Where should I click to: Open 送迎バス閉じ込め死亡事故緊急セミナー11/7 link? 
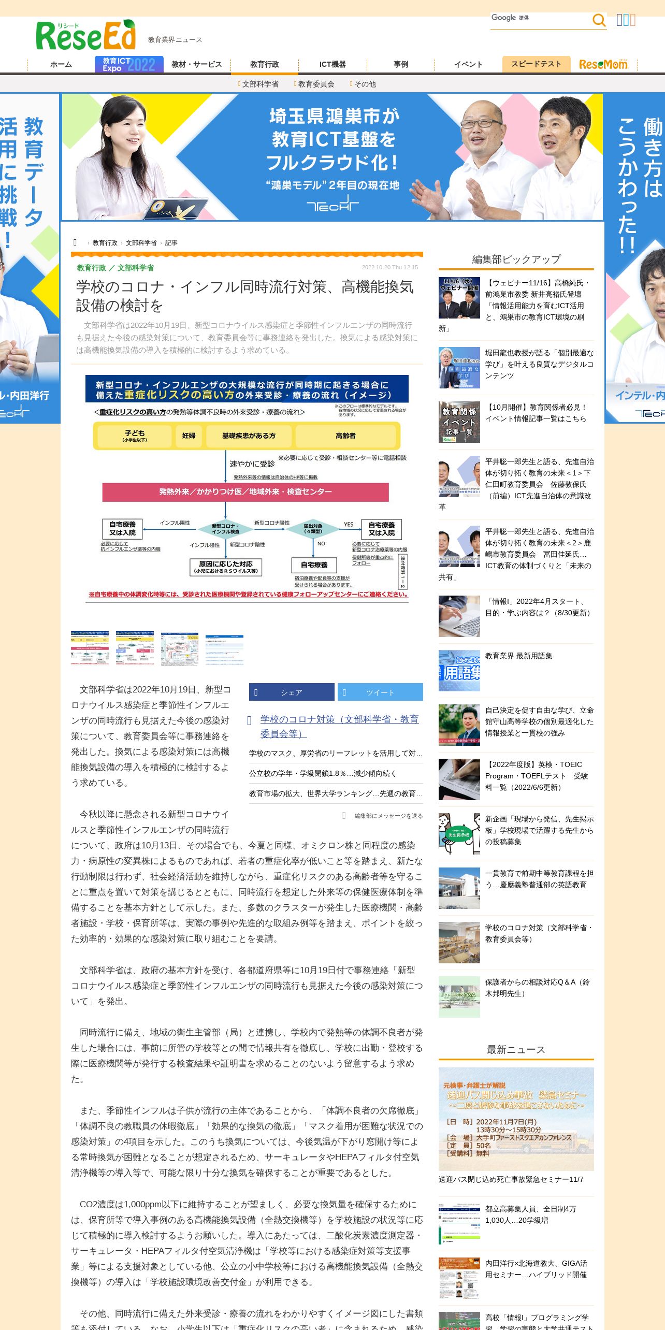511,1179
